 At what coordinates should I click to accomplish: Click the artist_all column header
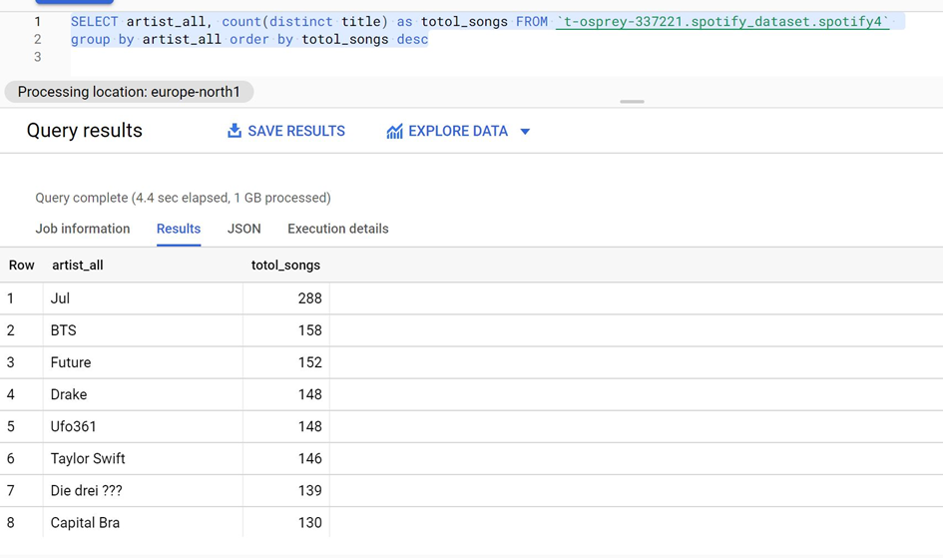(78, 266)
